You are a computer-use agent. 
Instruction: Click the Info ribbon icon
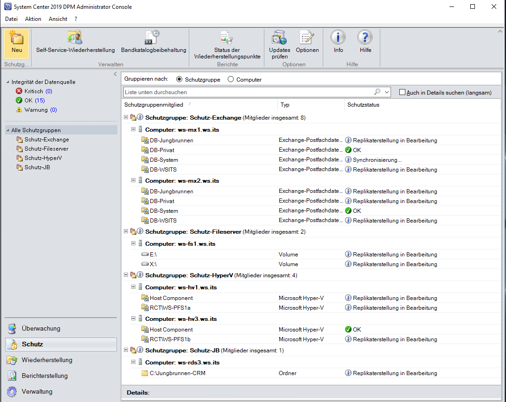pos(338,38)
